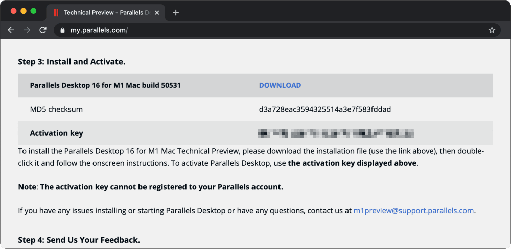Click the 'MD5 checksum' label
The height and width of the screenshot is (249, 511).
coord(56,109)
